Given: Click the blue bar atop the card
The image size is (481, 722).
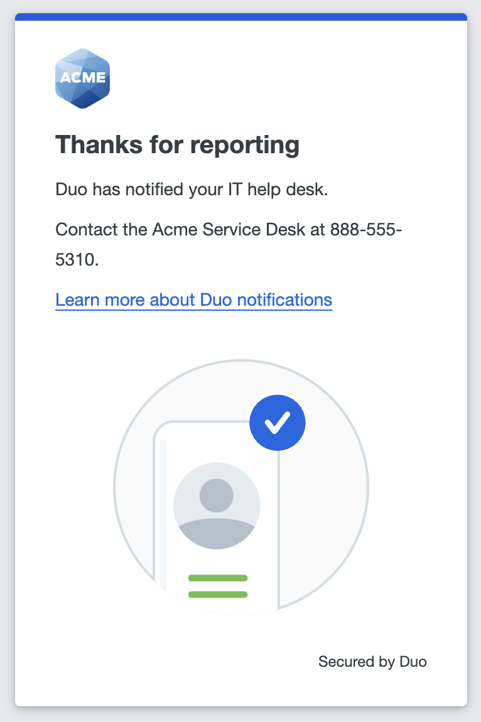Looking at the screenshot, I should [x=240, y=17].
